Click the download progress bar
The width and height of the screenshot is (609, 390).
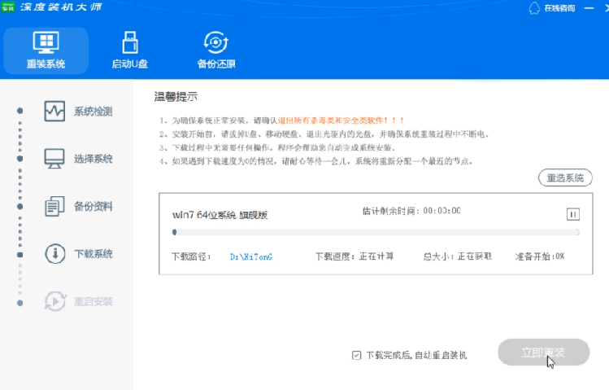pos(376,232)
